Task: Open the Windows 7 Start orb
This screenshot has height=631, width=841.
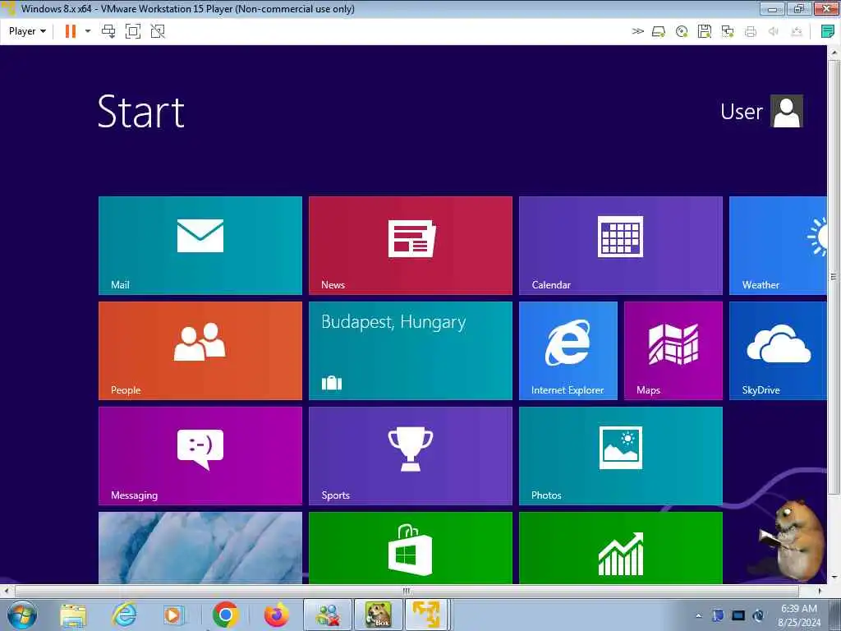Action: coord(22,615)
